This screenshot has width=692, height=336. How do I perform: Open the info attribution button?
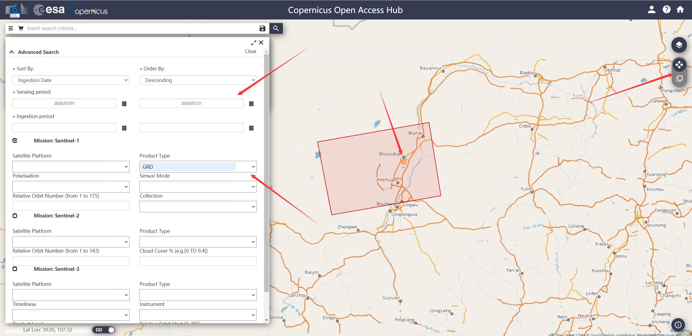click(678, 325)
